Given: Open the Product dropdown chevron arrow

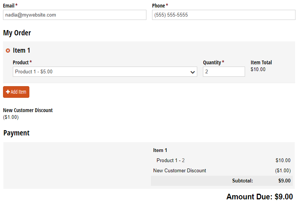Looking at the screenshot, I should click(193, 72).
